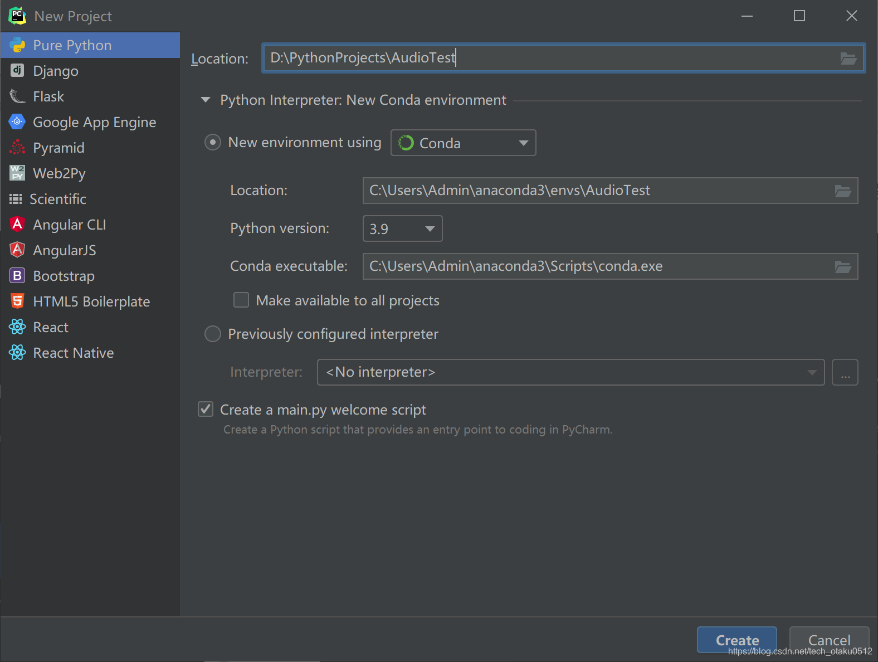This screenshot has height=662, width=878.
Task: Click the Google App Engine icon
Action: click(x=17, y=121)
